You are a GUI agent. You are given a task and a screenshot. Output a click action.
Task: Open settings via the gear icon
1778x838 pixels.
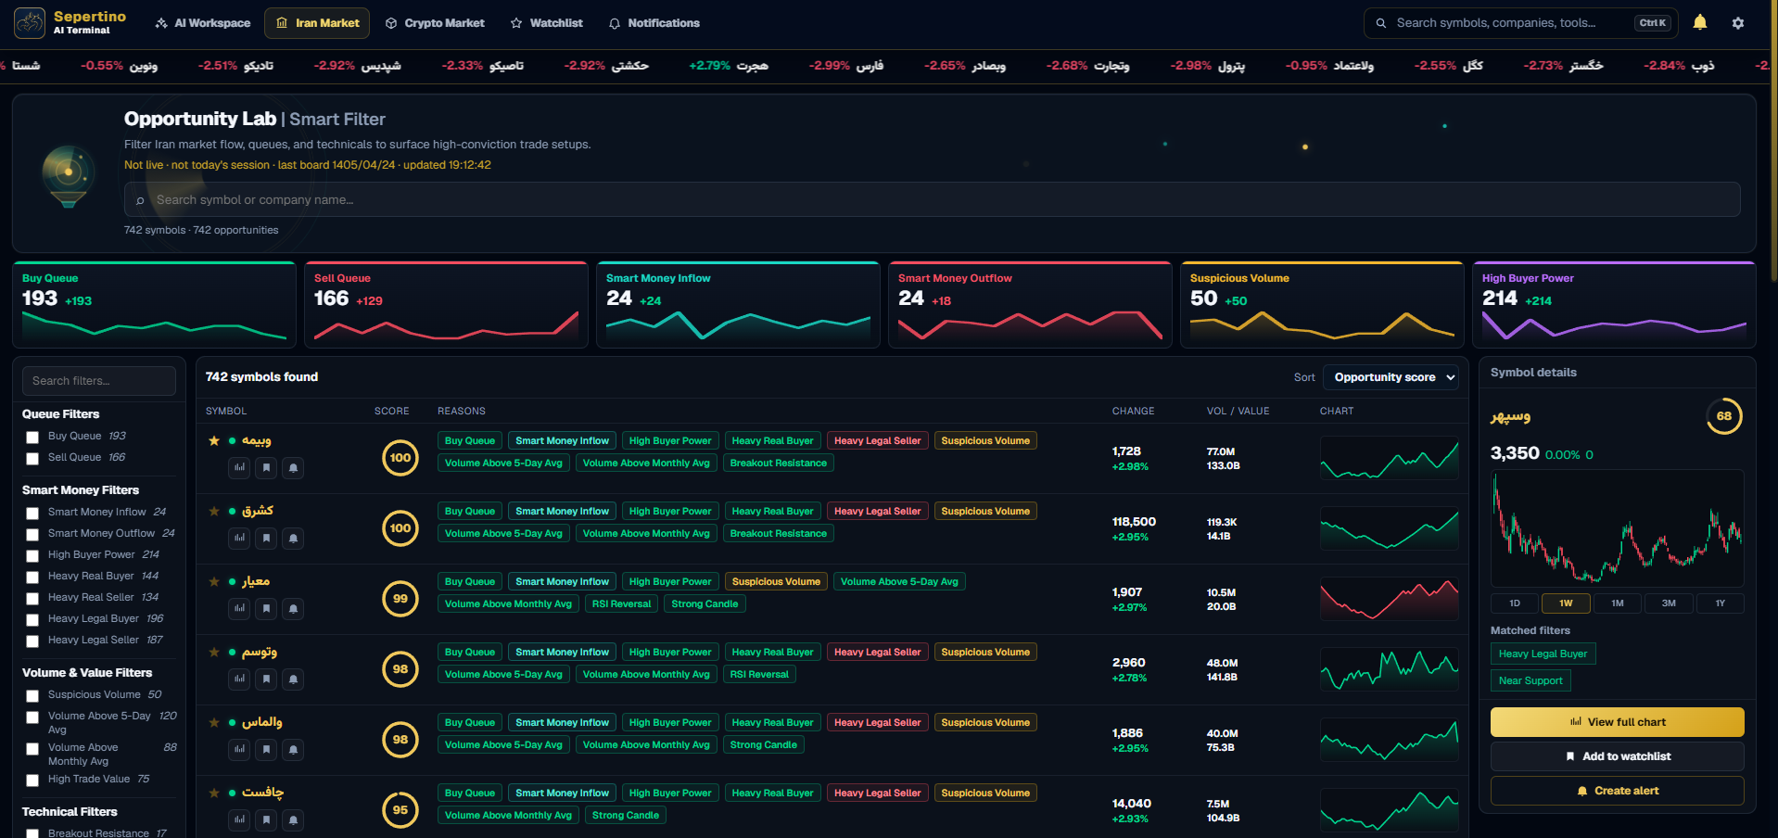(x=1738, y=23)
